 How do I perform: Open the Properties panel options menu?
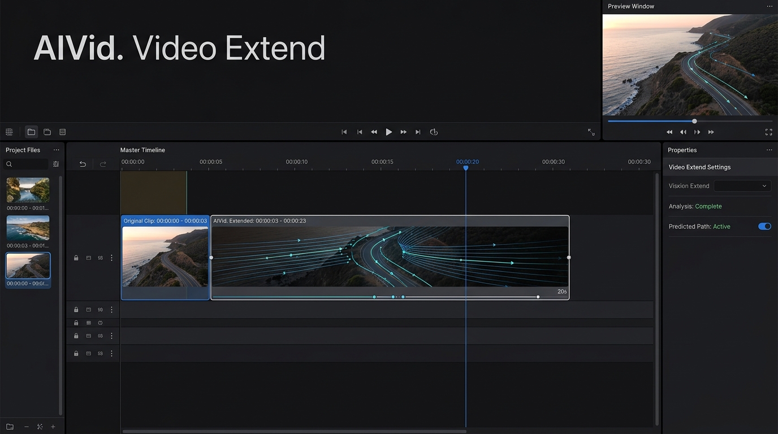click(769, 150)
